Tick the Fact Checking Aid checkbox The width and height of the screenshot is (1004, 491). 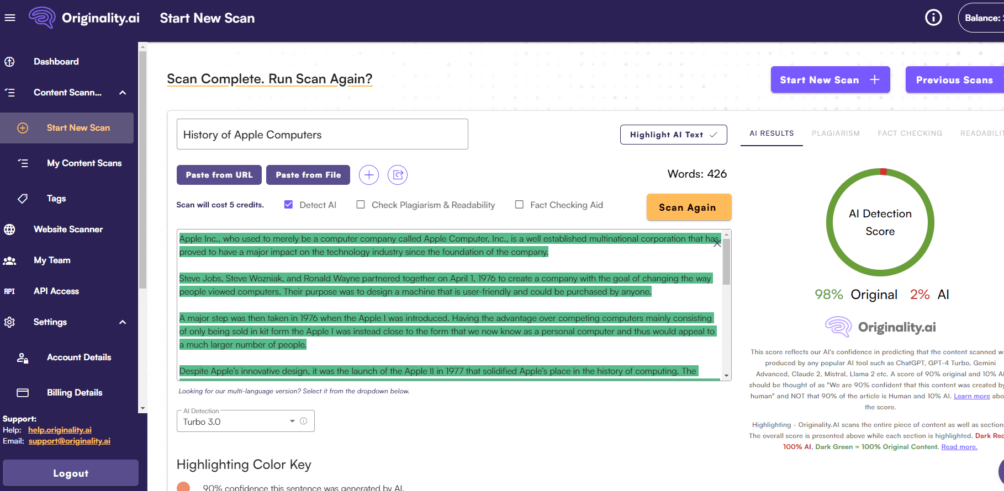pyautogui.click(x=519, y=205)
